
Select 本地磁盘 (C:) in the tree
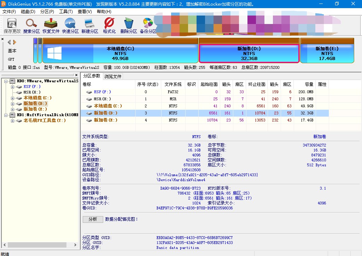(37, 98)
